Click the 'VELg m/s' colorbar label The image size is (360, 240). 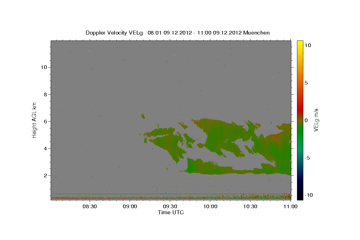[x=316, y=120]
